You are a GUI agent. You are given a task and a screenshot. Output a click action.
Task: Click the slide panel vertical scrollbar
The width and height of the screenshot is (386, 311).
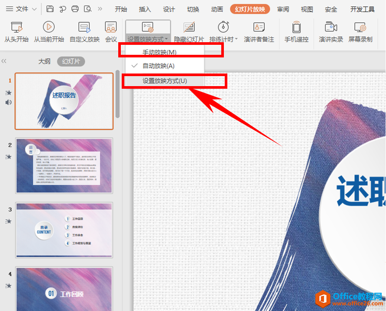click(x=117, y=94)
